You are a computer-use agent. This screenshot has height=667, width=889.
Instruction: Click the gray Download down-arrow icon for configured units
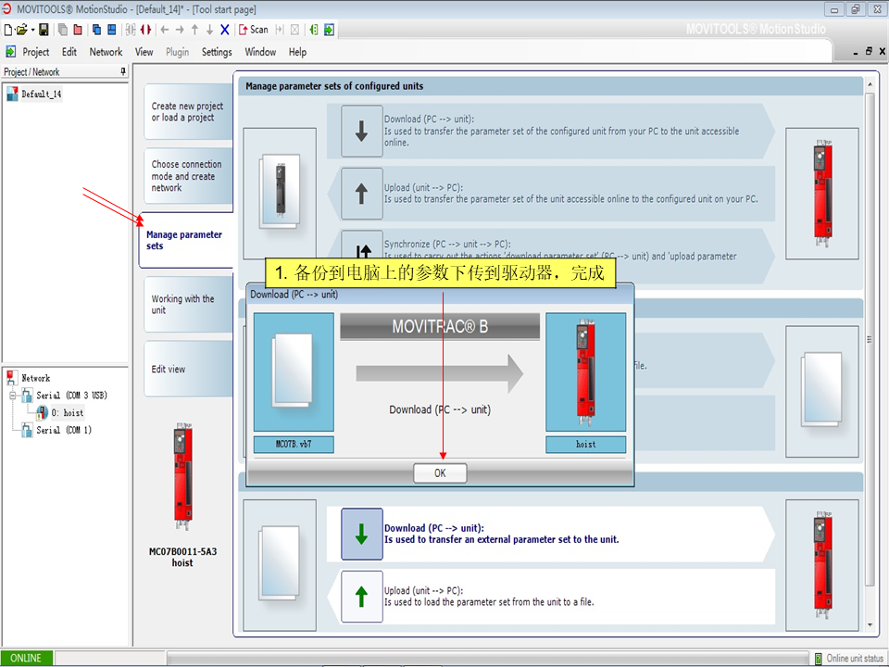(361, 131)
